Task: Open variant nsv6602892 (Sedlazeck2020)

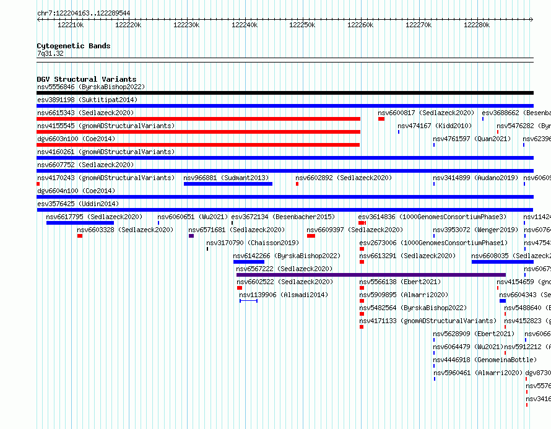Action: click(x=344, y=178)
